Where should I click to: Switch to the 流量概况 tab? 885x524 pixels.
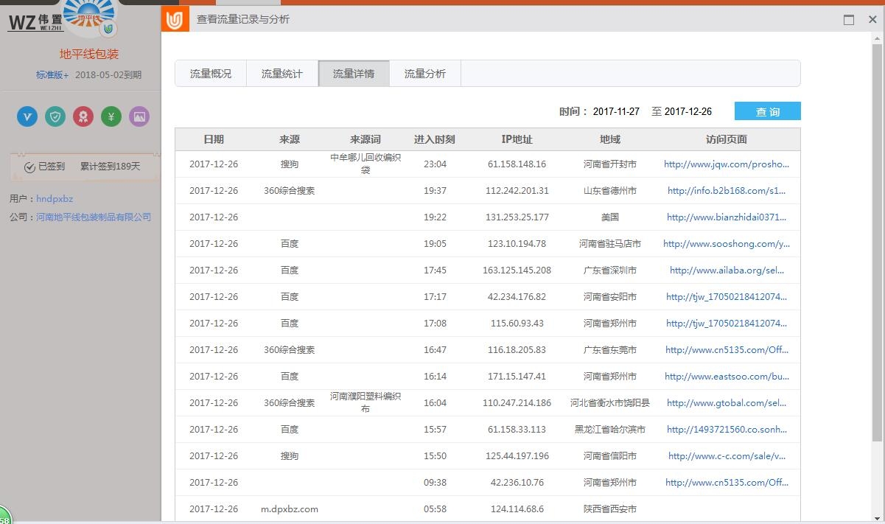[x=210, y=74]
